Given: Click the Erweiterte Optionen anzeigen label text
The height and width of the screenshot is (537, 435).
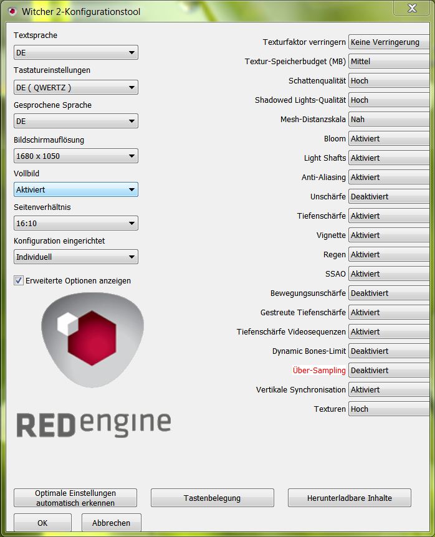Looking at the screenshot, I should pyautogui.click(x=78, y=281).
